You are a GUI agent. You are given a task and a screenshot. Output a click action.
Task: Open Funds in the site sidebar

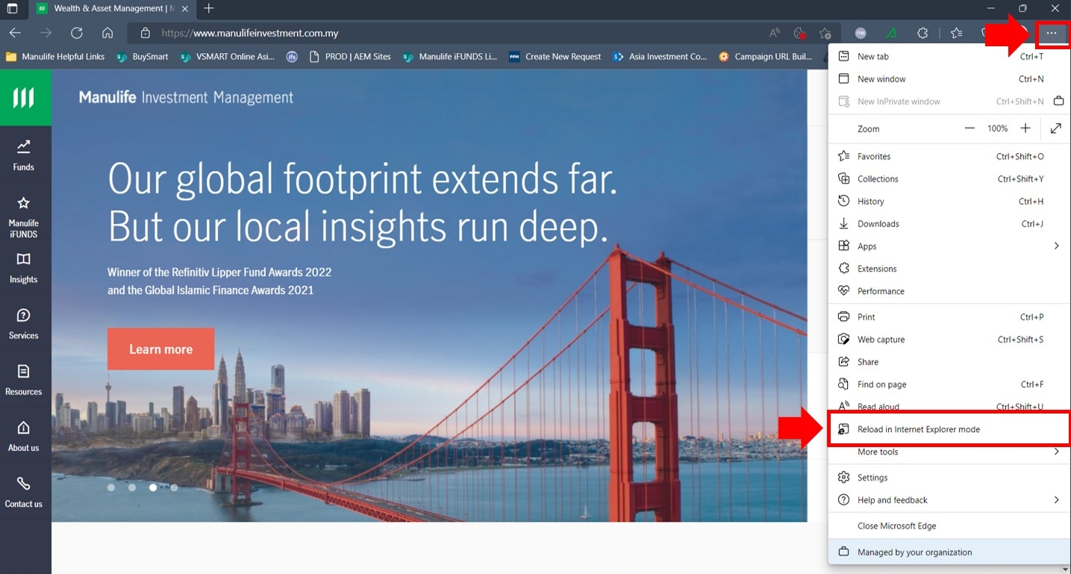pos(24,155)
